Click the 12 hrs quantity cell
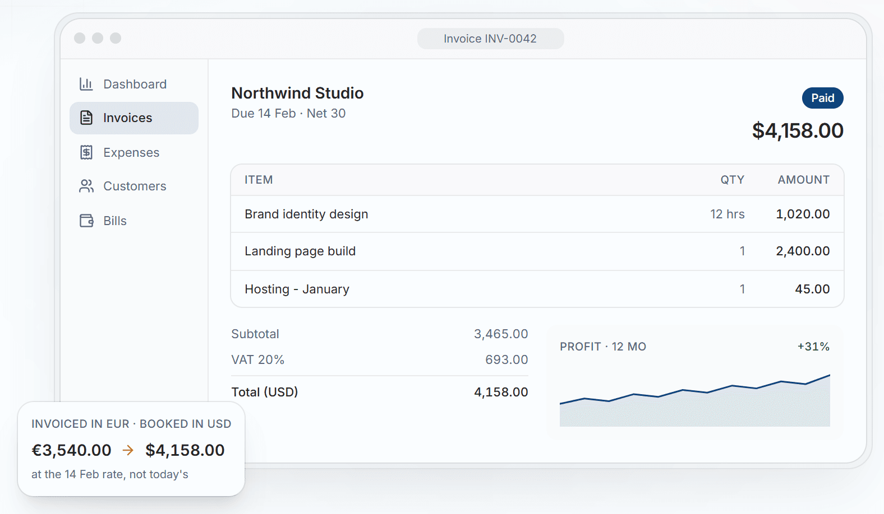This screenshot has width=884, height=514. click(x=728, y=214)
